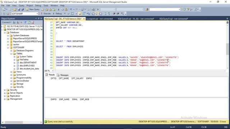The image size is (230, 129).
Task: Click the Decrease Indent icon
Action: pos(114,14)
